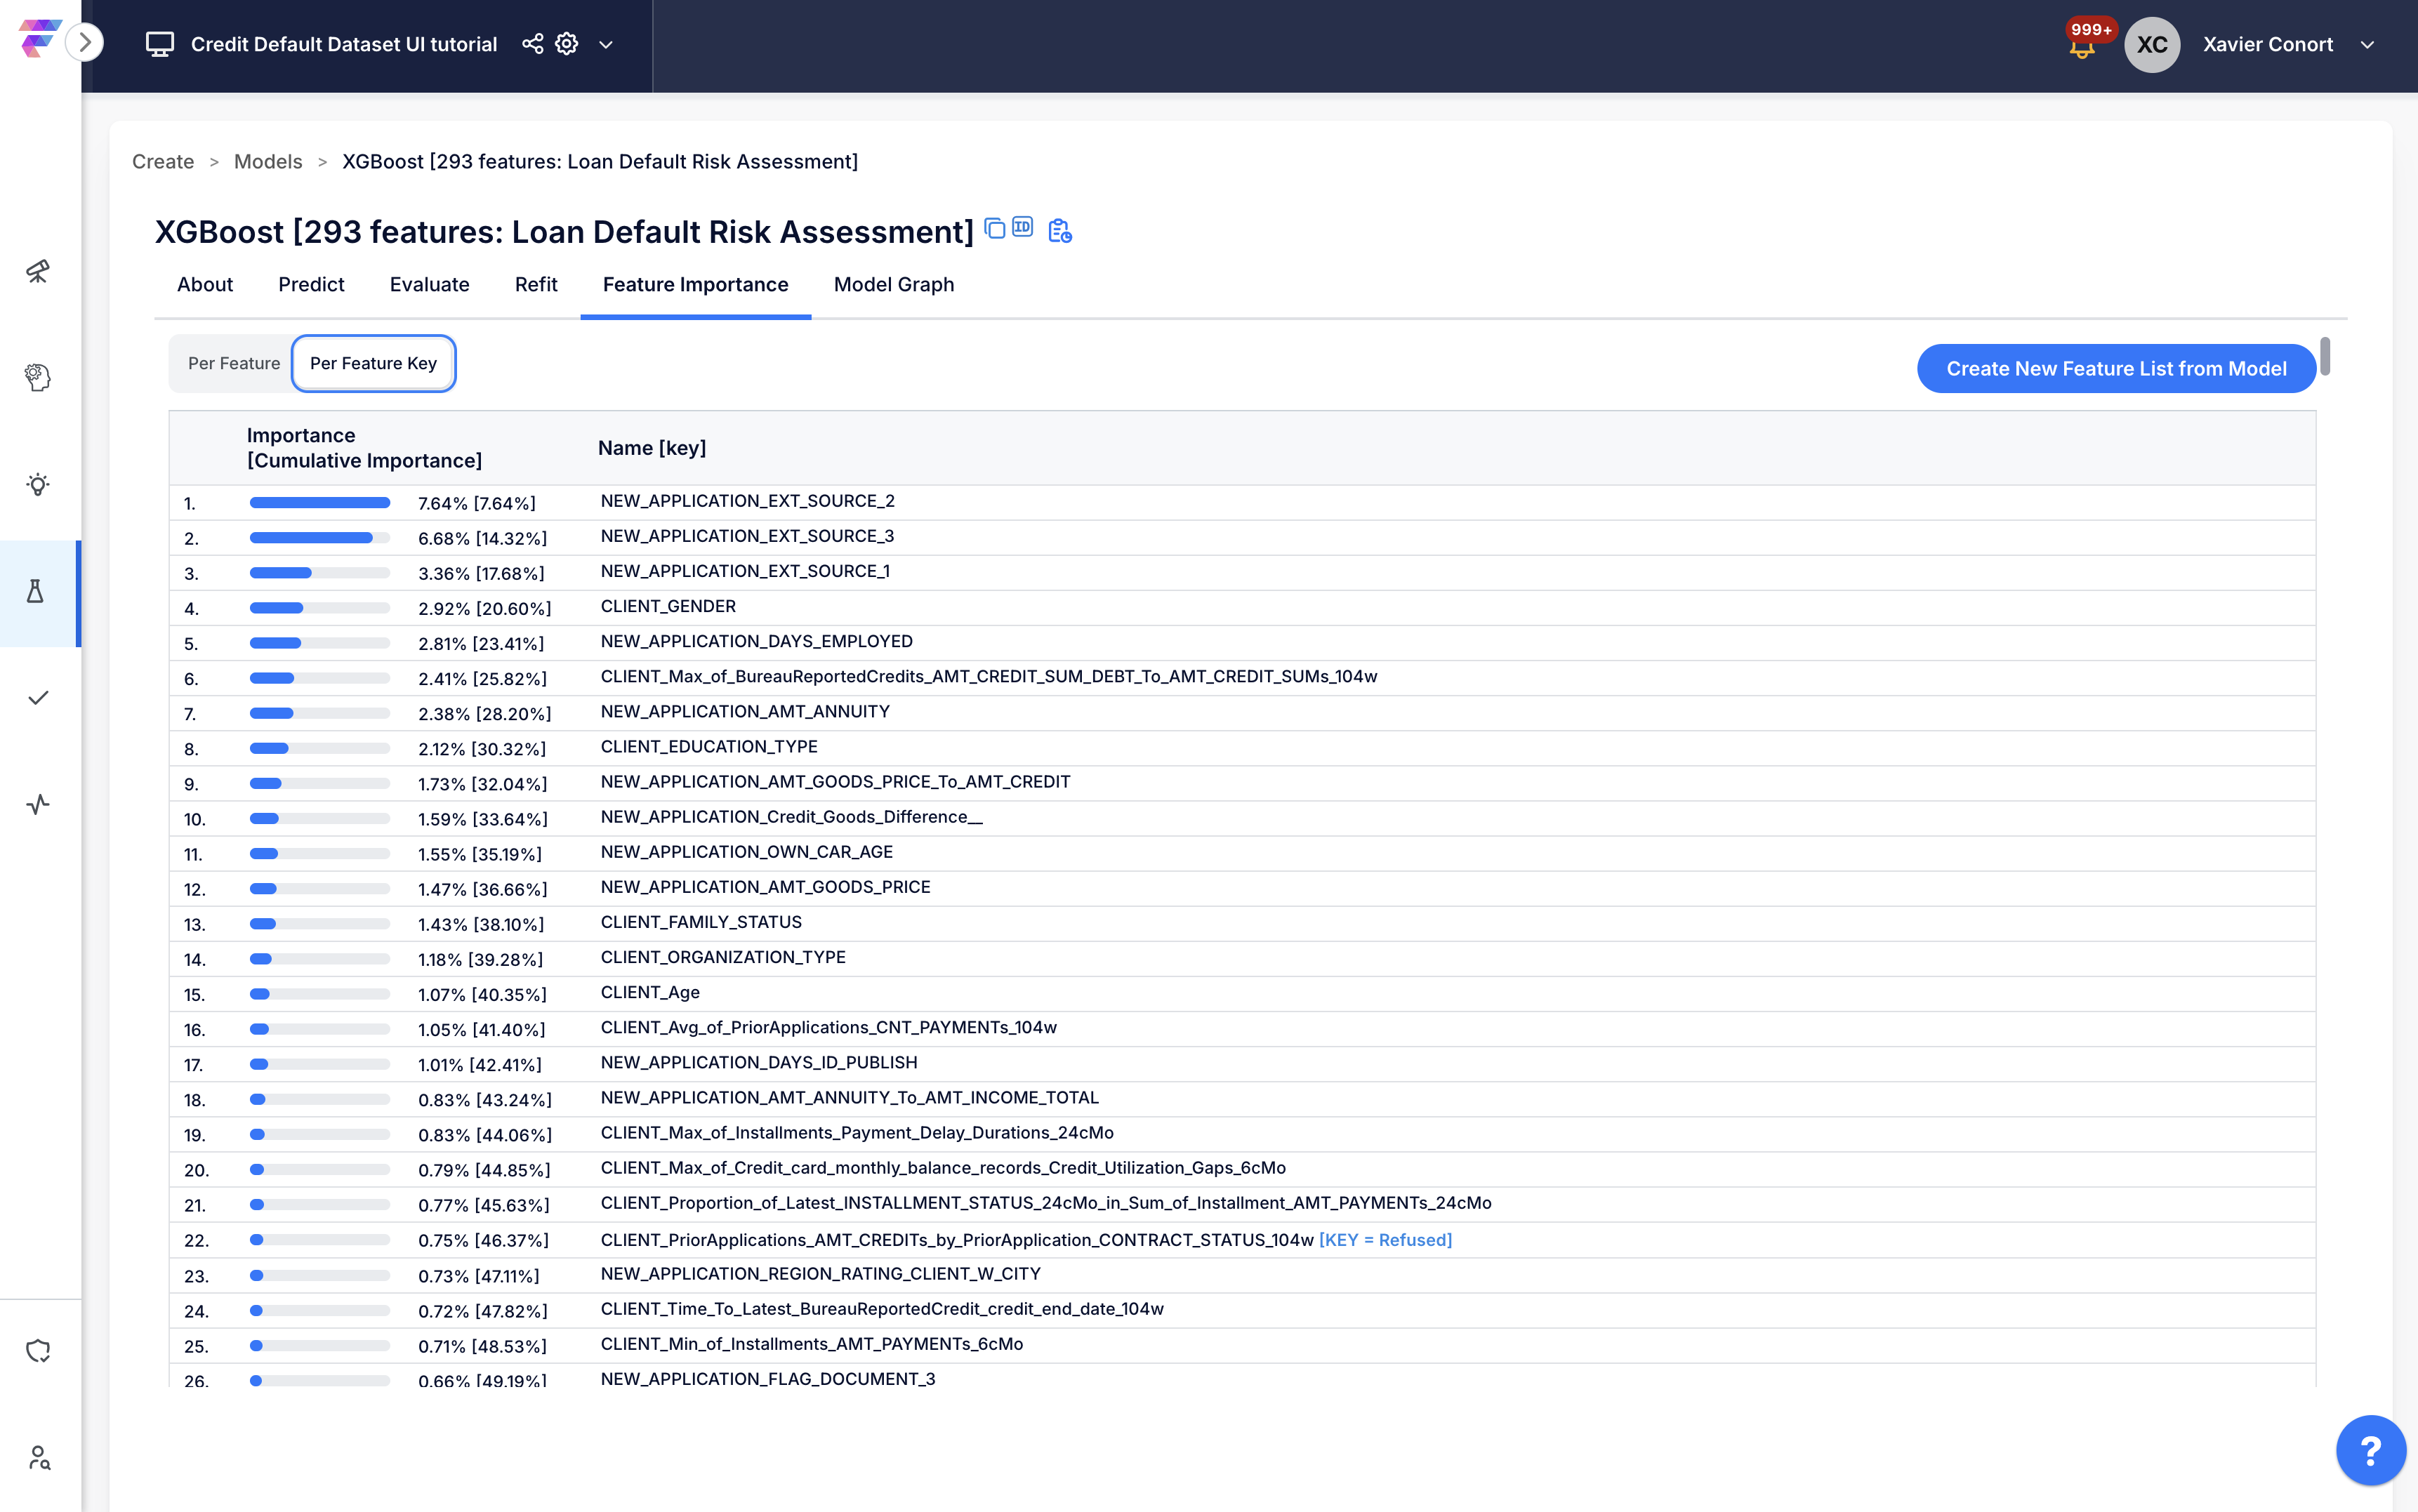Open the clipboard report icon beside title

[x=1059, y=231]
